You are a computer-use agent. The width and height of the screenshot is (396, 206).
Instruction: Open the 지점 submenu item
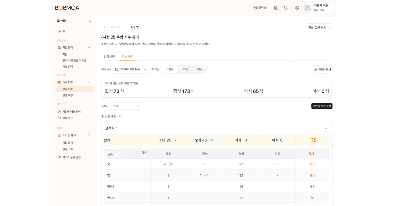coord(65,54)
